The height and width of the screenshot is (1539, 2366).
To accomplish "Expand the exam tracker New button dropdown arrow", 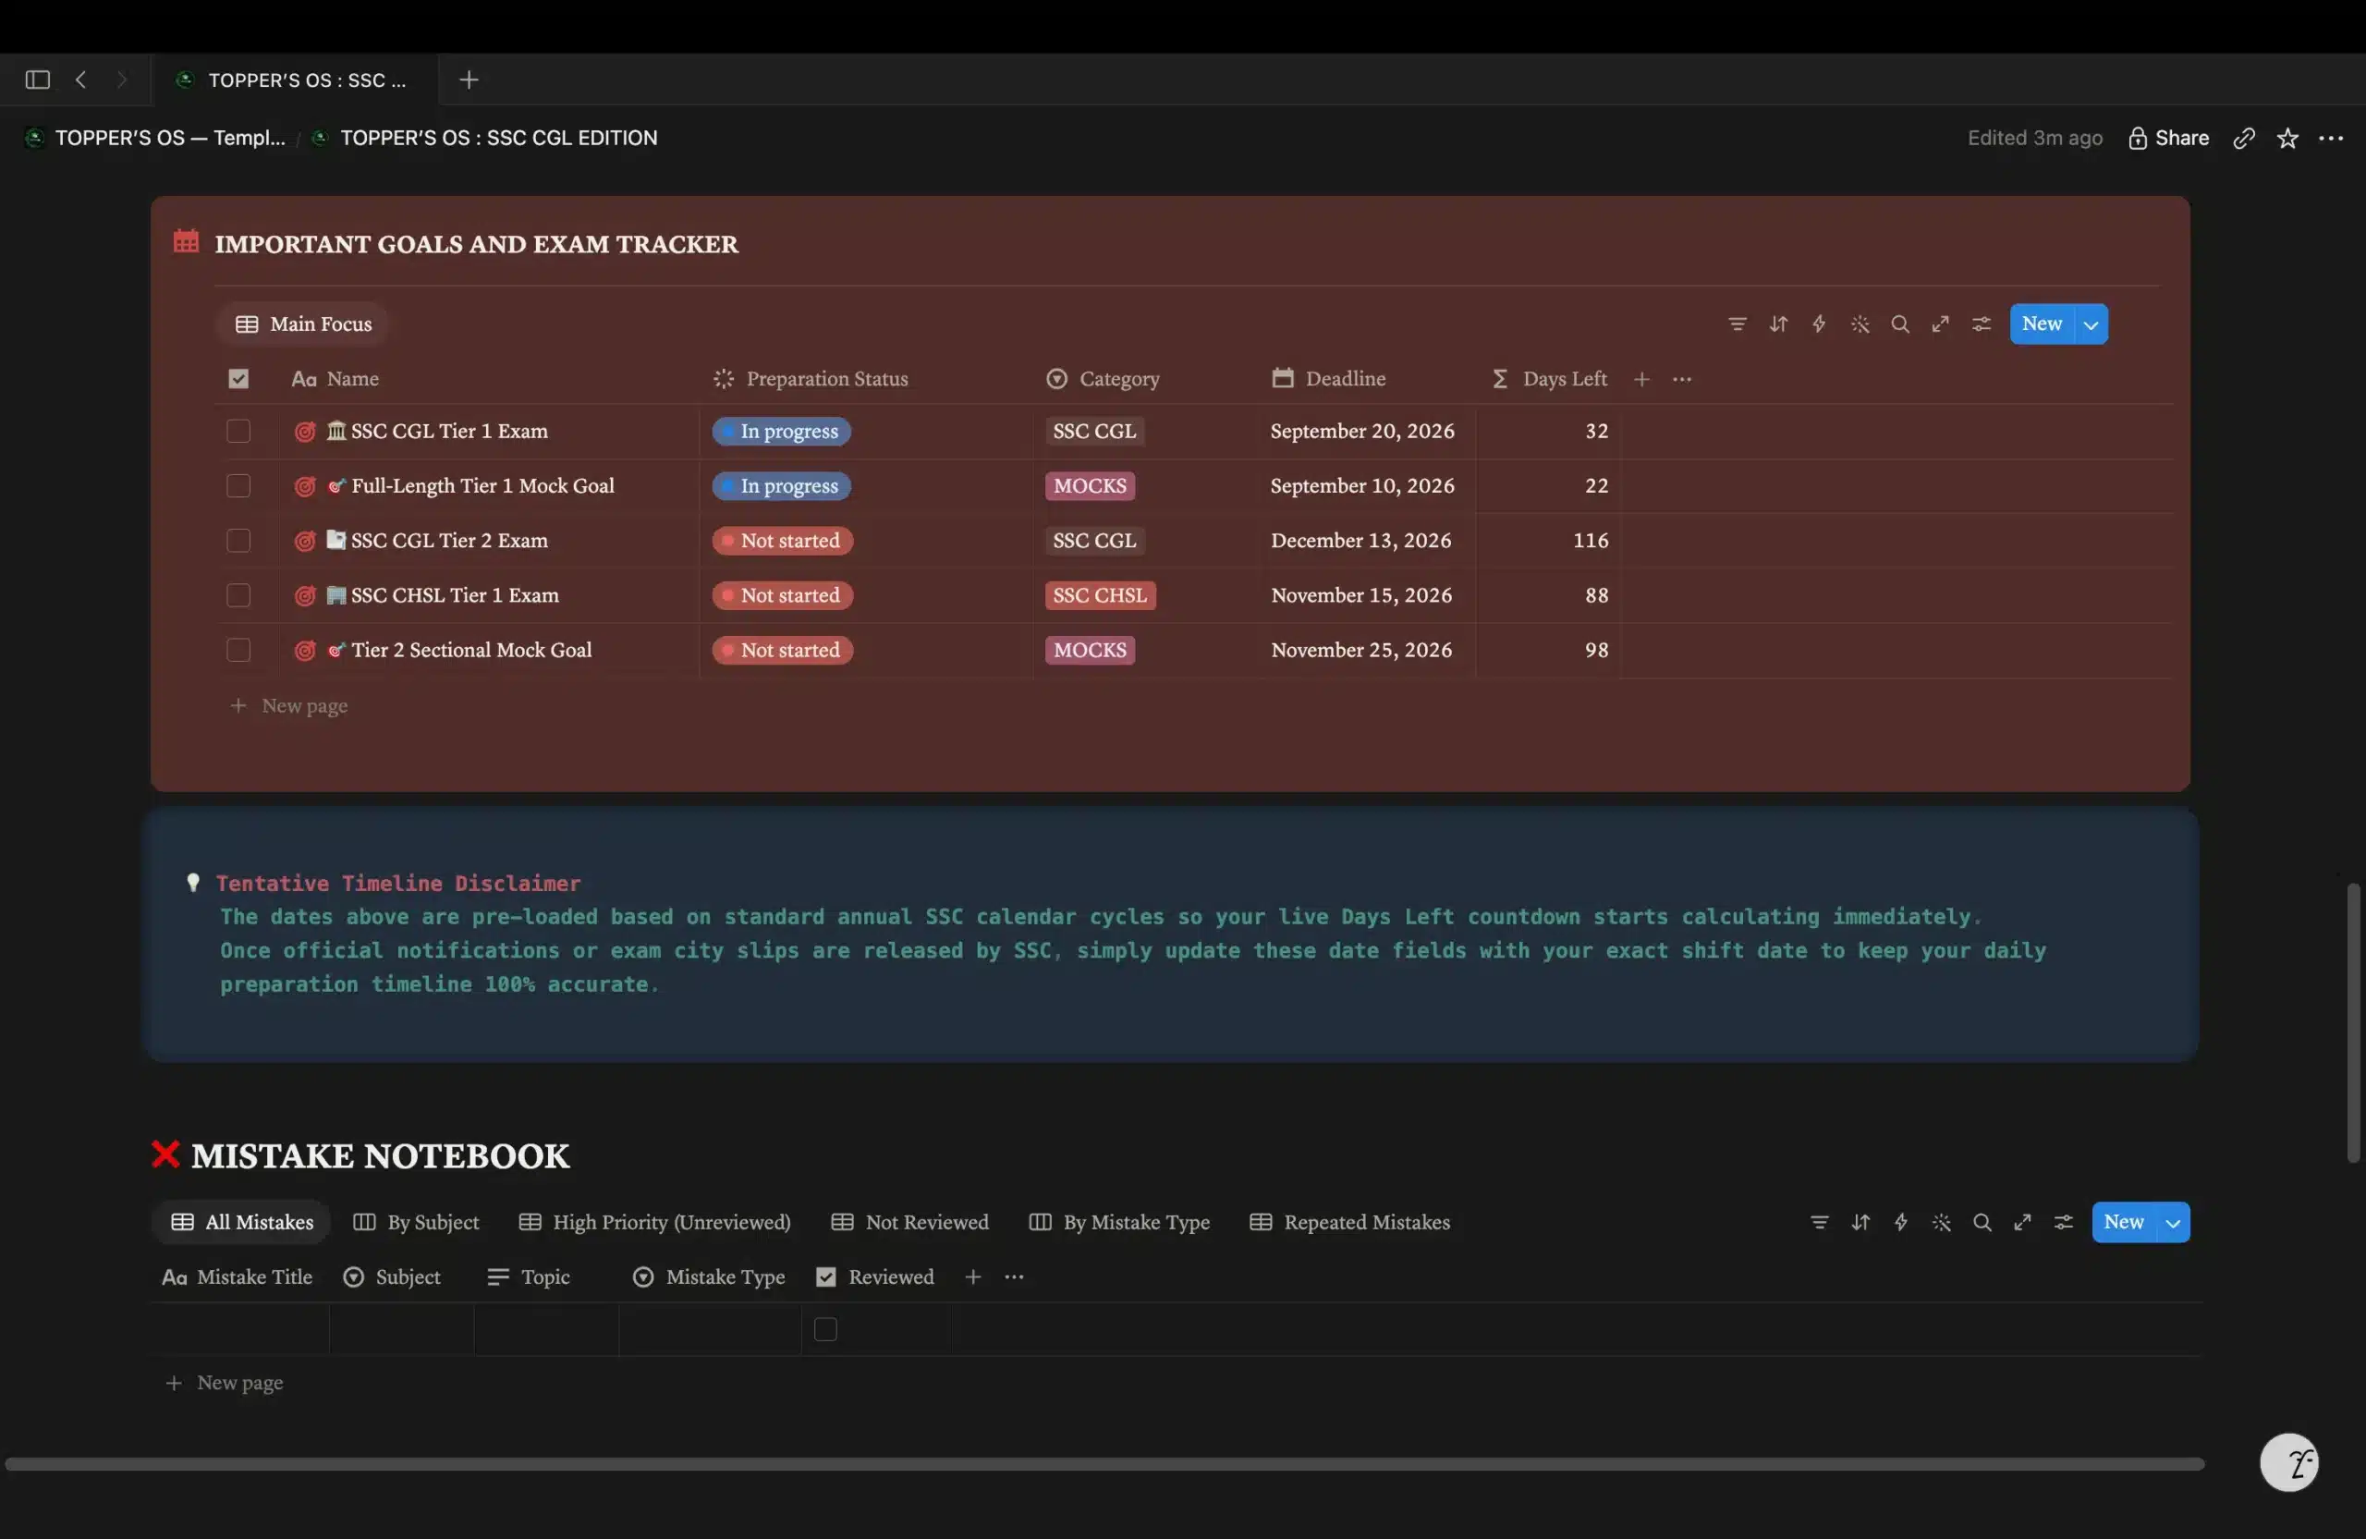I will 2091,324.
